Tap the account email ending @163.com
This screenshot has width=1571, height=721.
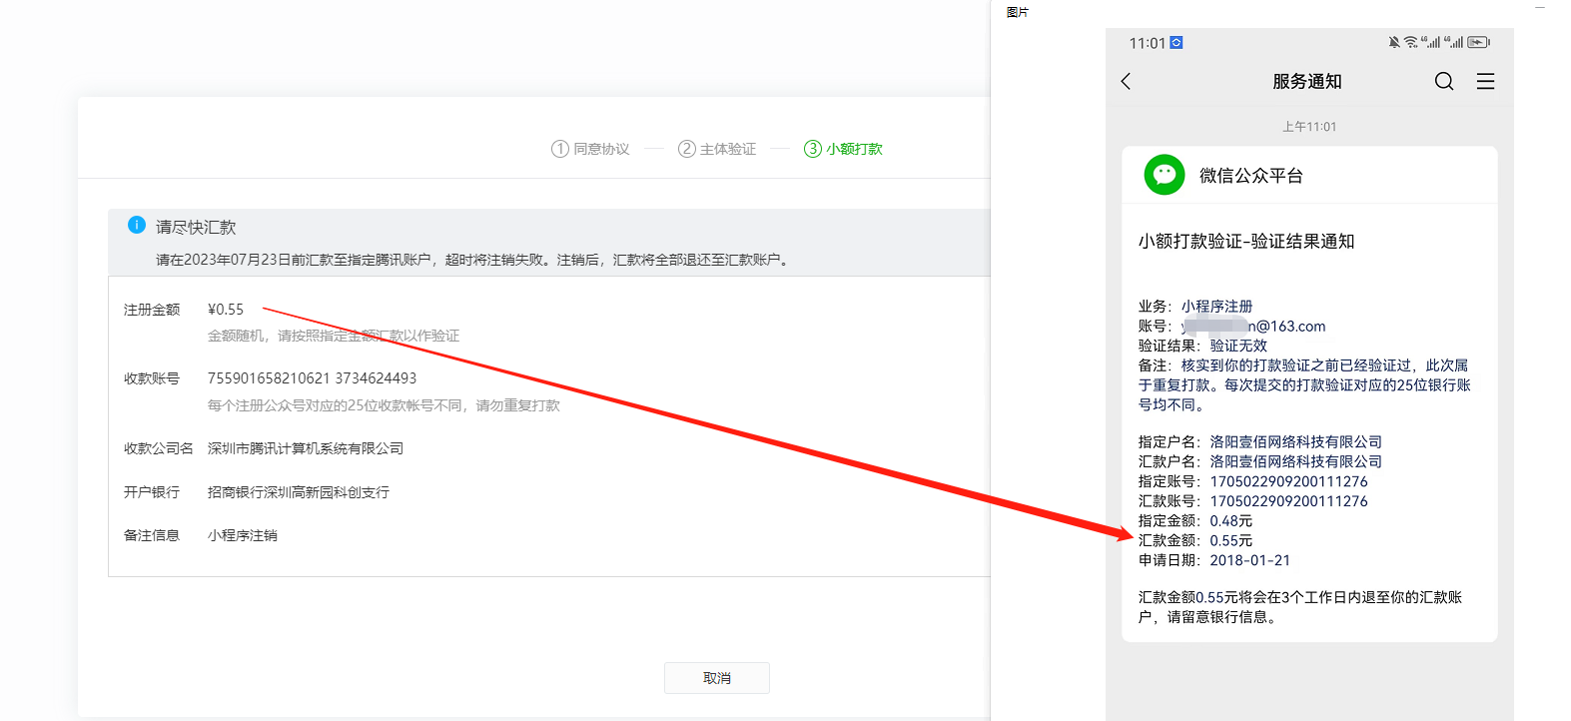click(x=1232, y=327)
